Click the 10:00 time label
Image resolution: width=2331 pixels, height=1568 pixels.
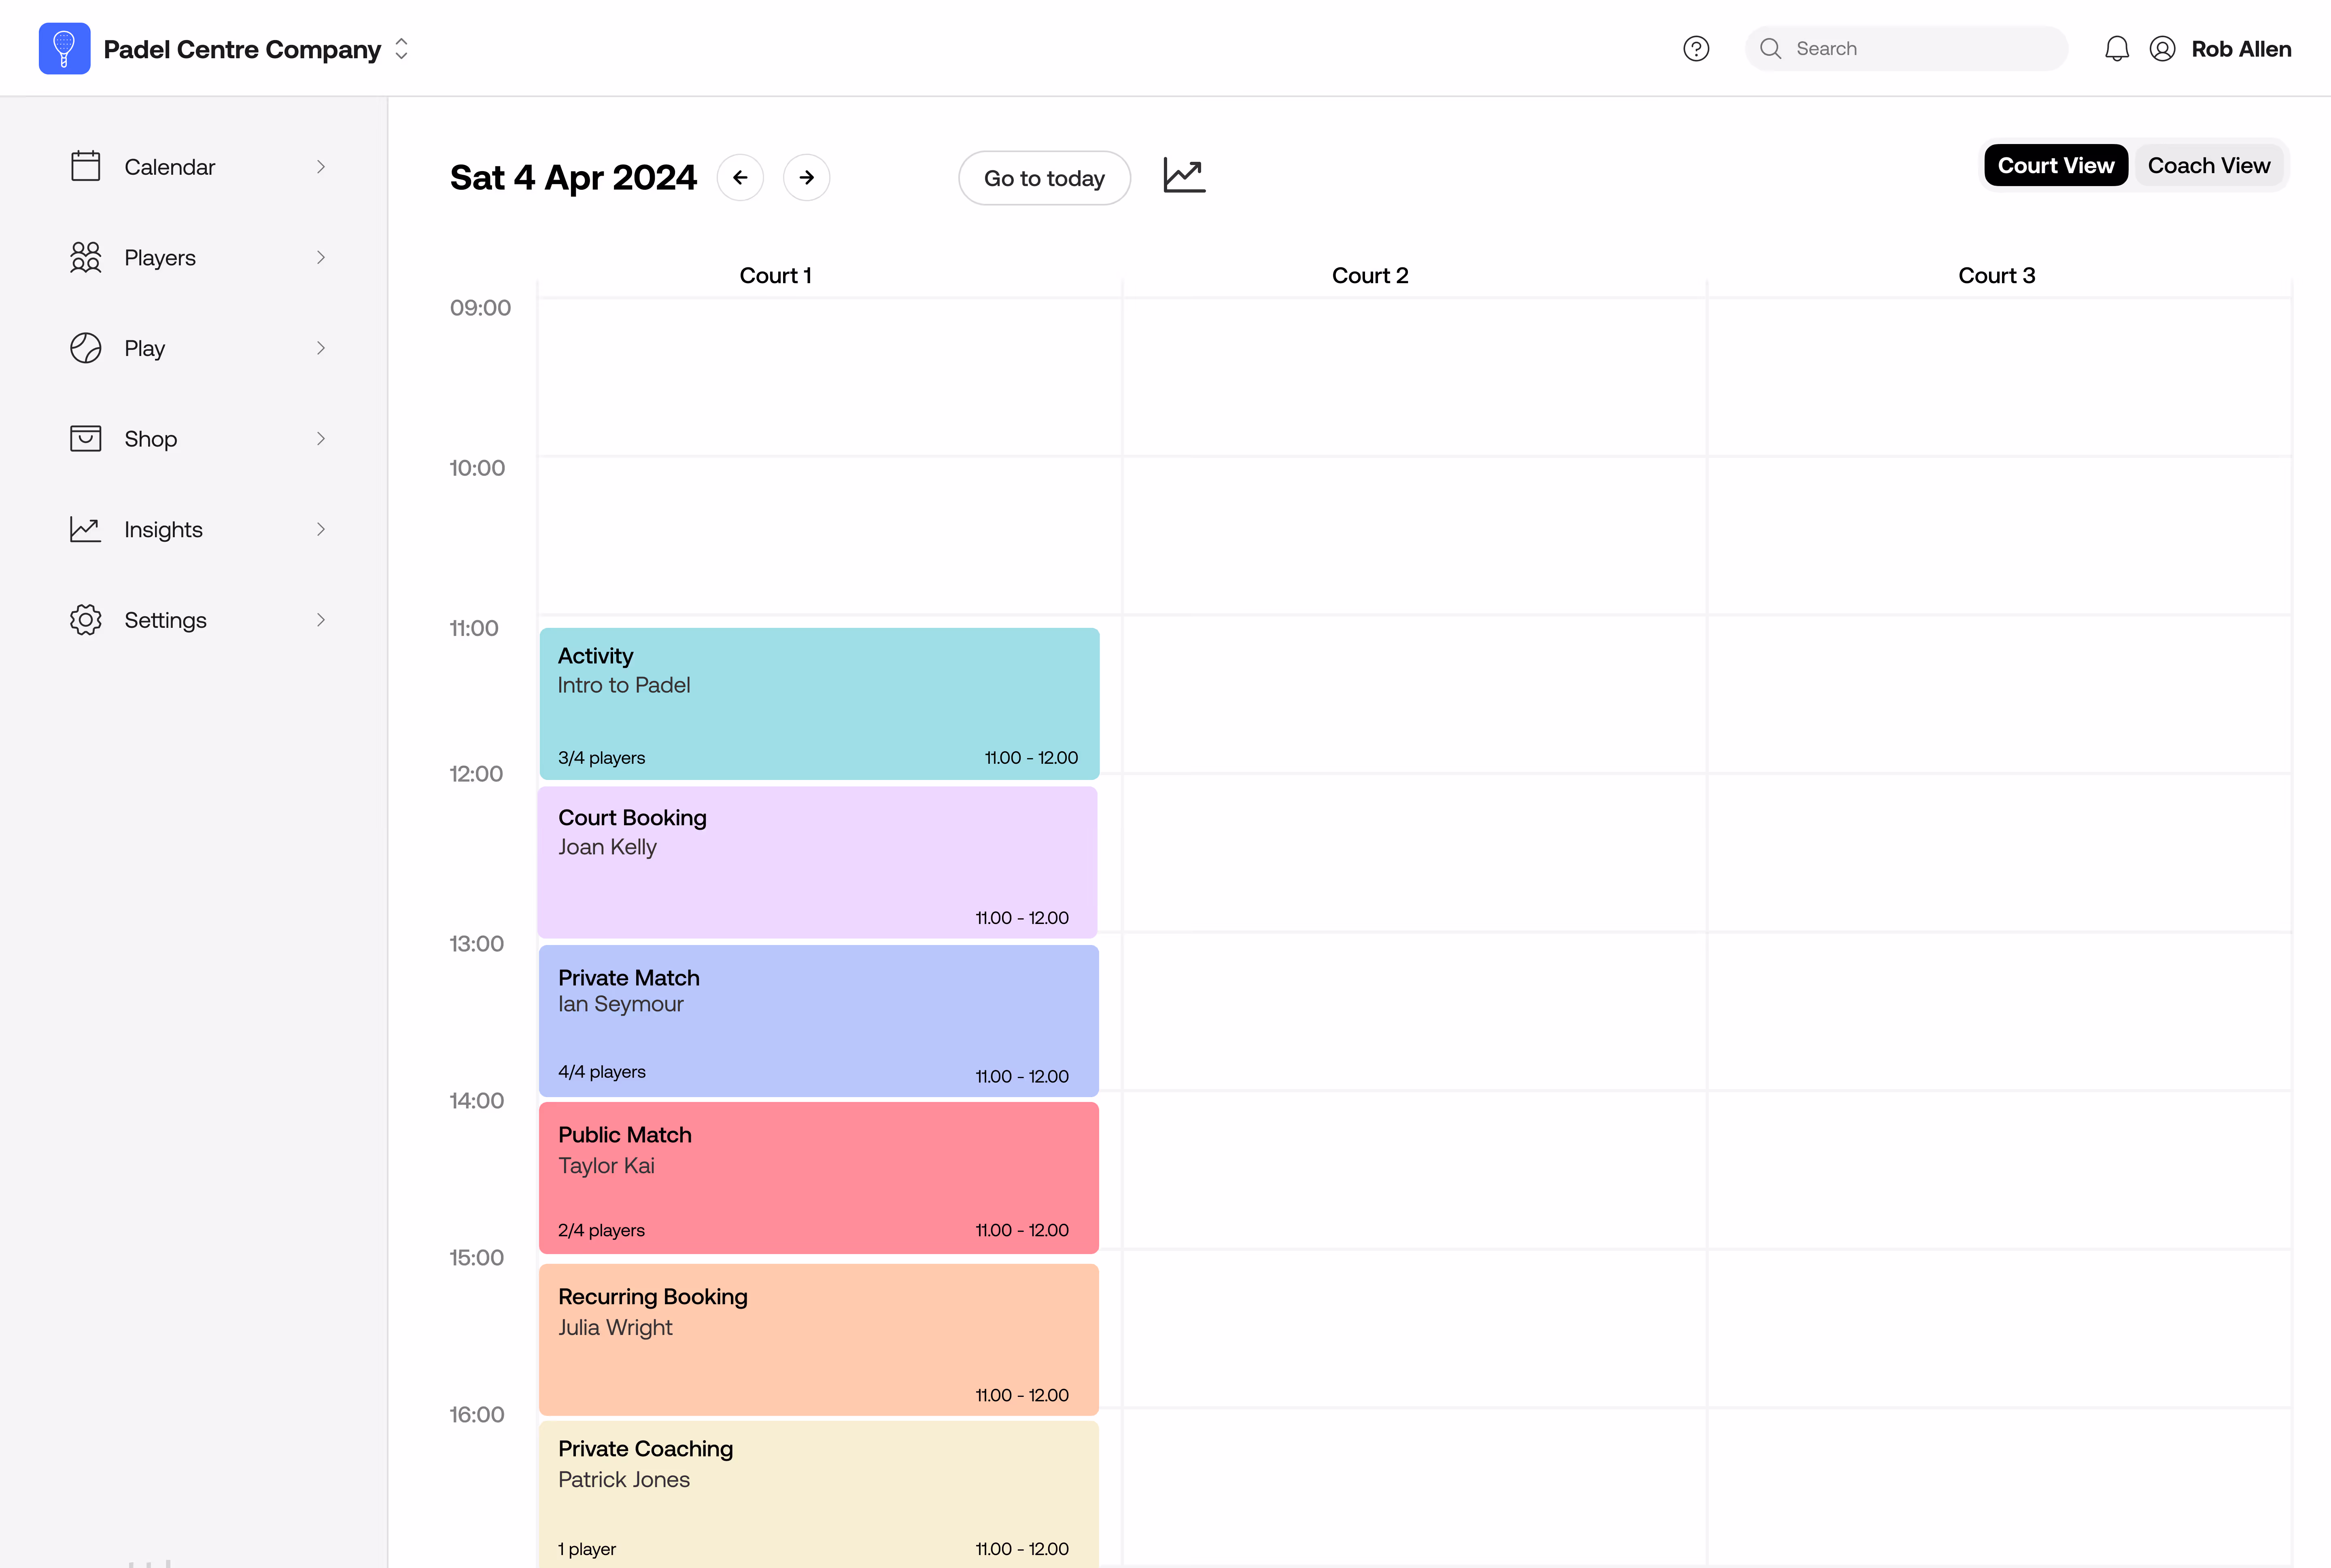tap(477, 468)
